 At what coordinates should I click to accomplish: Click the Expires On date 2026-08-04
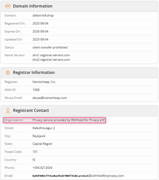[40, 31]
